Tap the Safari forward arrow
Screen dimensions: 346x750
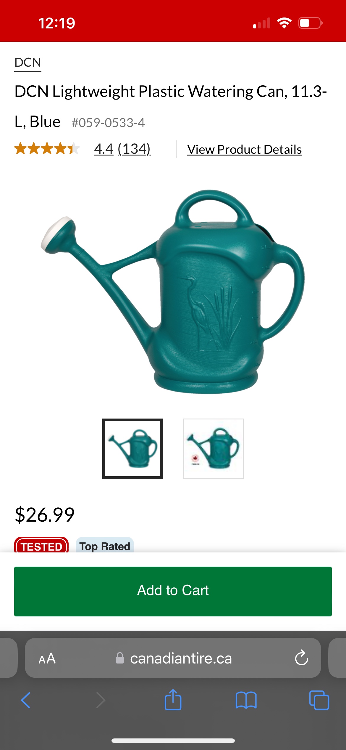coord(101,700)
